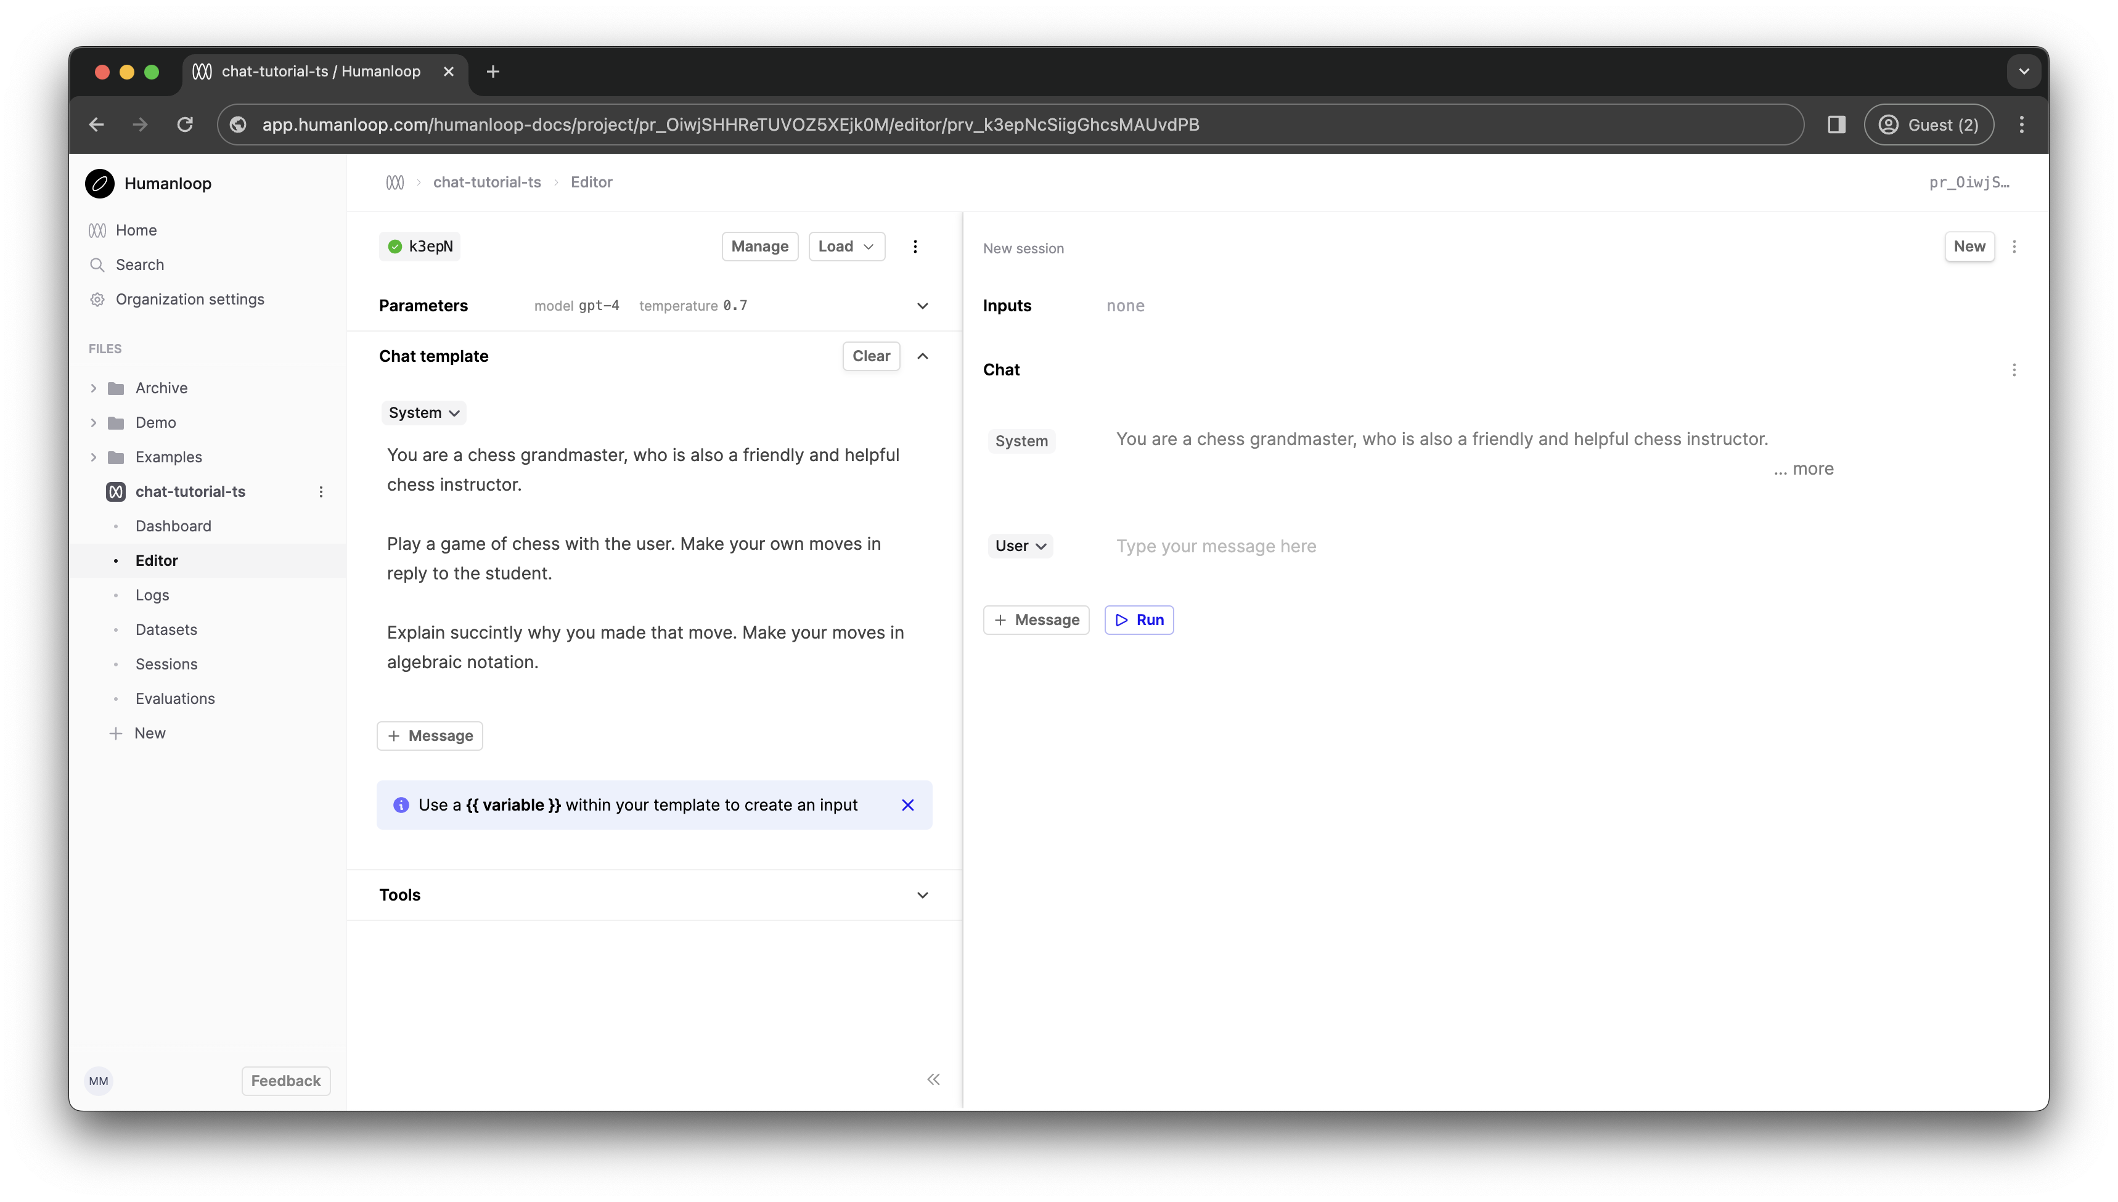Click the info icon in the hint
Image resolution: width=2118 pixels, height=1202 pixels.
tap(401, 805)
